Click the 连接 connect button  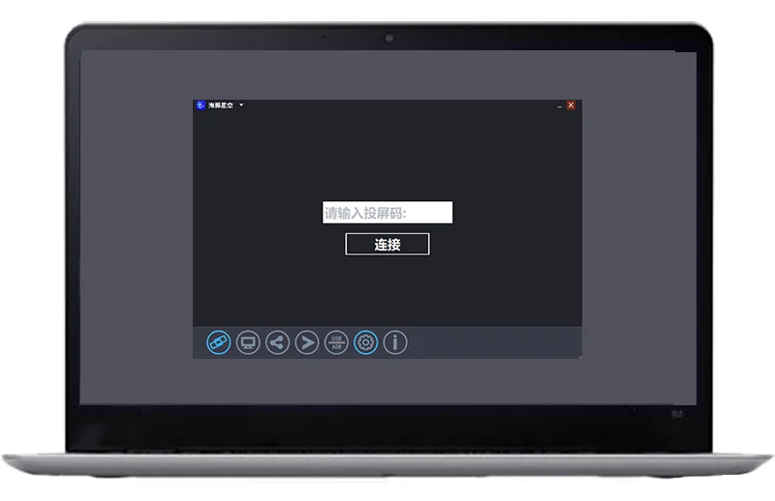click(x=387, y=244)
